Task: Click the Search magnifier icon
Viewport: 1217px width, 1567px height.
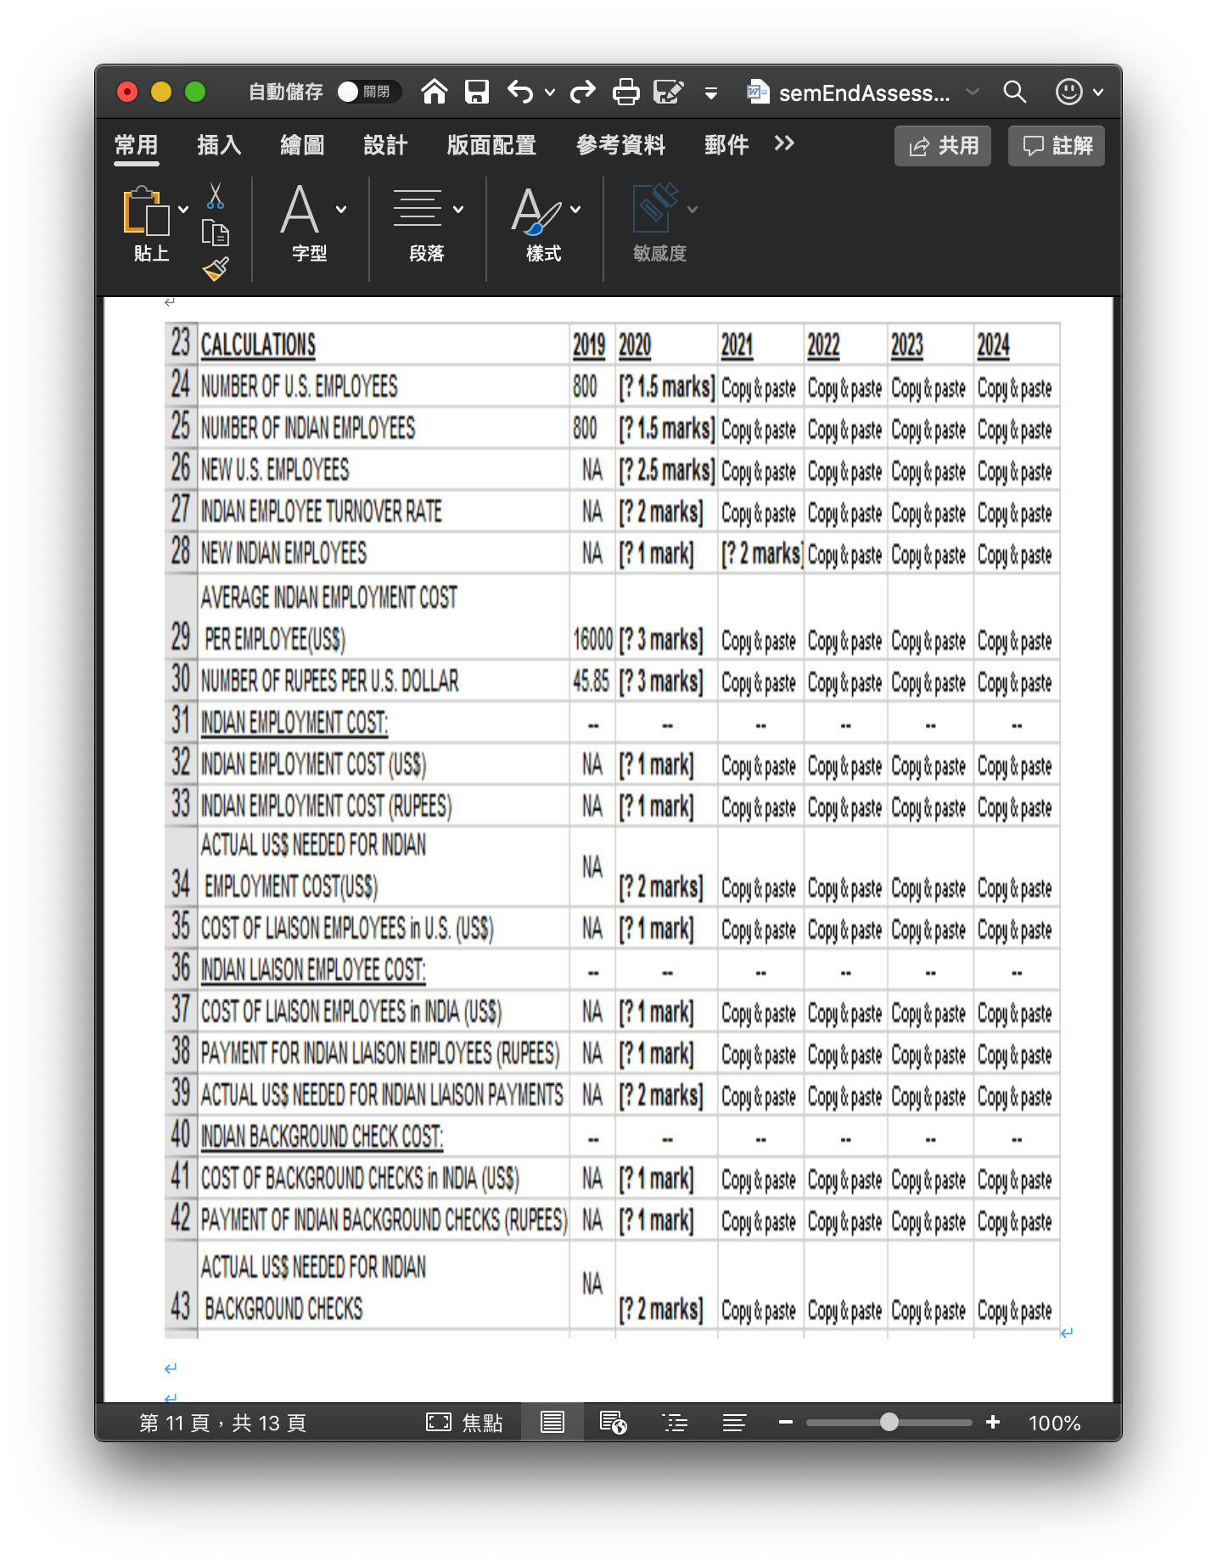Action: pyautogui.click(x=1014, y=92)
